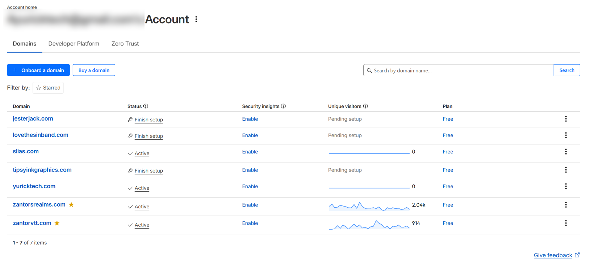Open the three-dot menu for slias.com
594x273 pixels.
566,152
